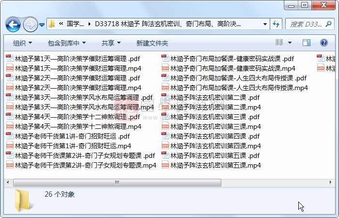Select file name 林涵予阵法玄机密训第五课.mp4
The height and width of the screenshot is (218, 339).
coord(216,166)
